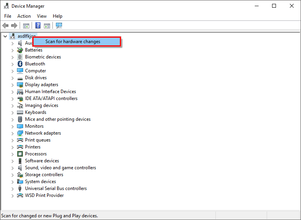301x220 pixels.
Task: Open the Help menu
Action: (x=57, y=16)
